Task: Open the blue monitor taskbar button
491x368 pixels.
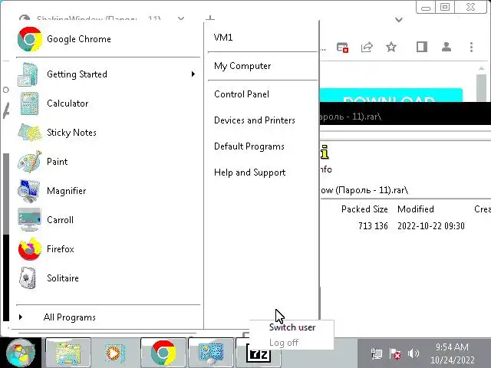Action: click(211, 353)
